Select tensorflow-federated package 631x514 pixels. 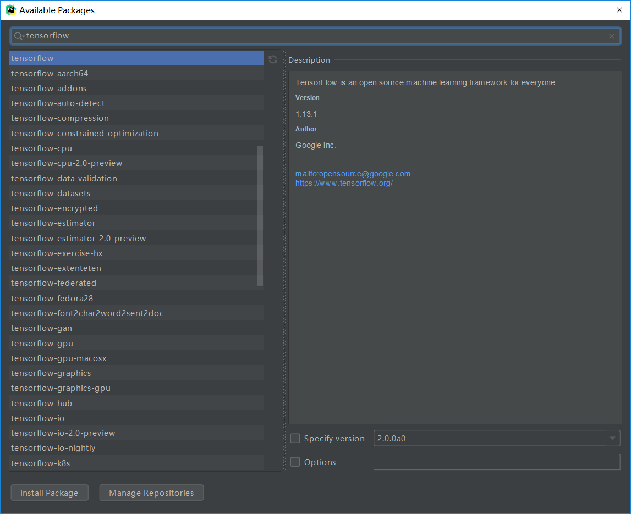pos(136,283)
